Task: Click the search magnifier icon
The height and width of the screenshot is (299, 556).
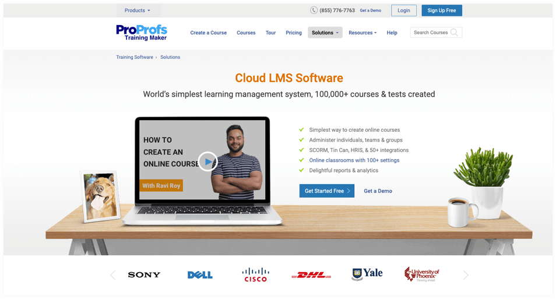Action: (x=454, y=33)
